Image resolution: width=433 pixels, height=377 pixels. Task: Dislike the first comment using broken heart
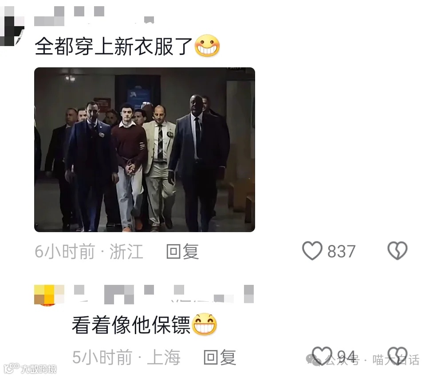(398, 251)
